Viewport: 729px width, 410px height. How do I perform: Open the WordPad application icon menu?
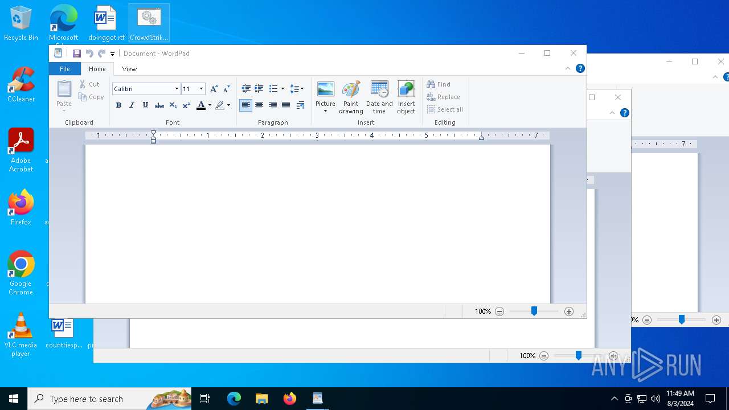[x=58, y=54]
